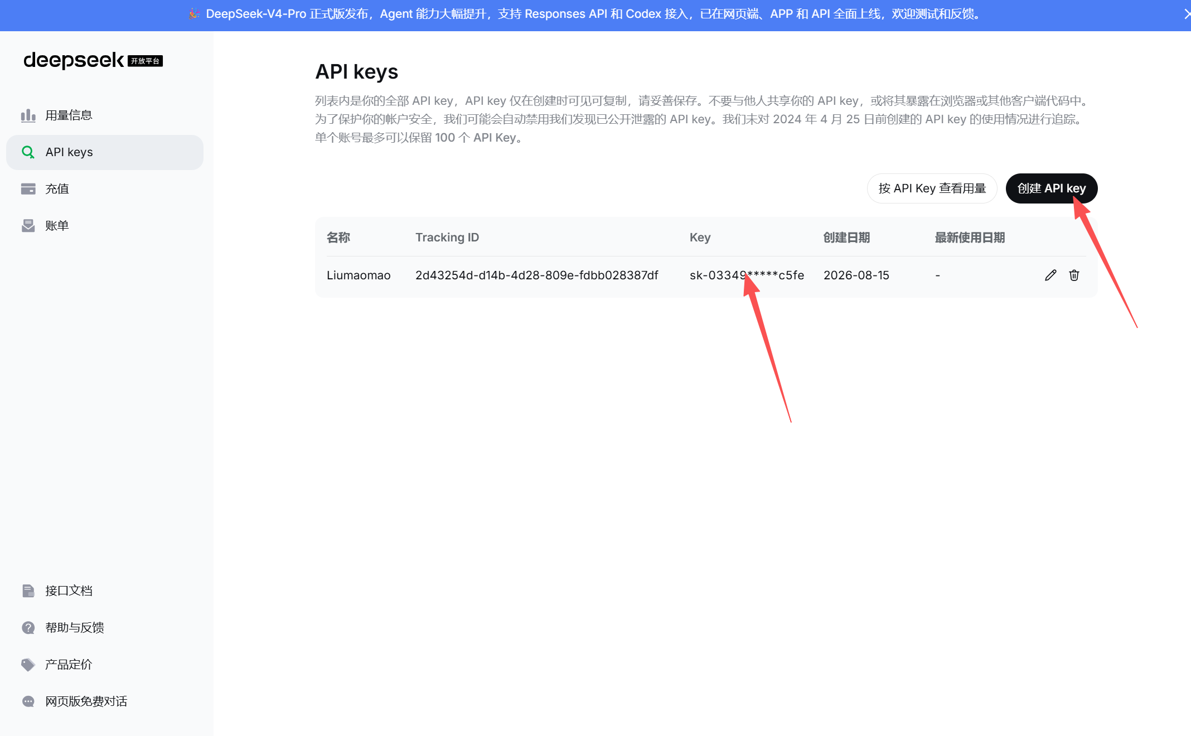This screenshot has height=736, width=1191.
Task: Click the 创建 API key button
Action: [x=1052, y=188]
